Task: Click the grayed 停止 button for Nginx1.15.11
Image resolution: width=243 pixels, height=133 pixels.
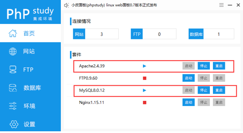Action: (x=204, y=102)
